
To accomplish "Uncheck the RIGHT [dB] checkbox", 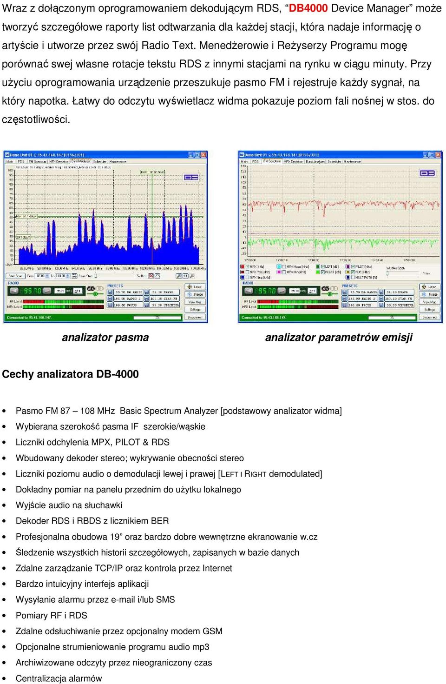I will click(323, 272).
